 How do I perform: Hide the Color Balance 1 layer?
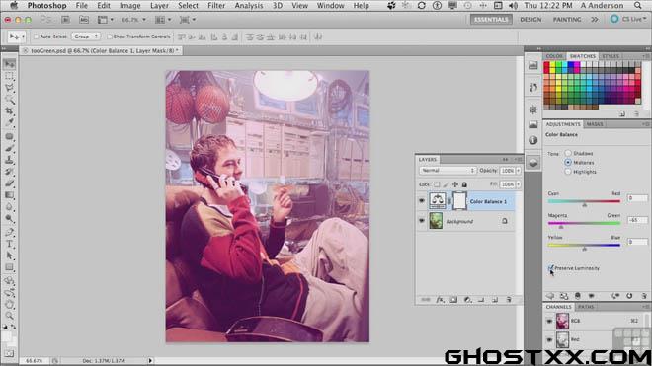tap(421, 201)
